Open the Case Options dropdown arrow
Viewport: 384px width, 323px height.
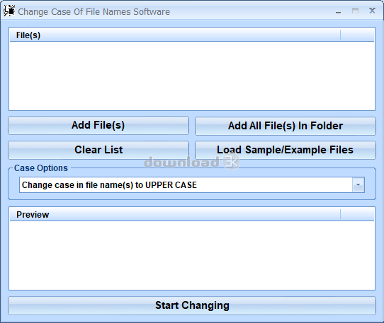[x=358, y=185]
